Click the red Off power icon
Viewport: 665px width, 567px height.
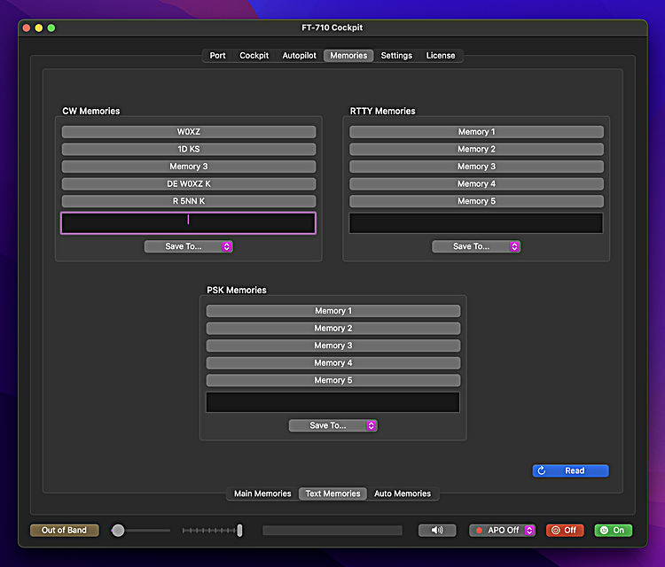click(556, 530)
